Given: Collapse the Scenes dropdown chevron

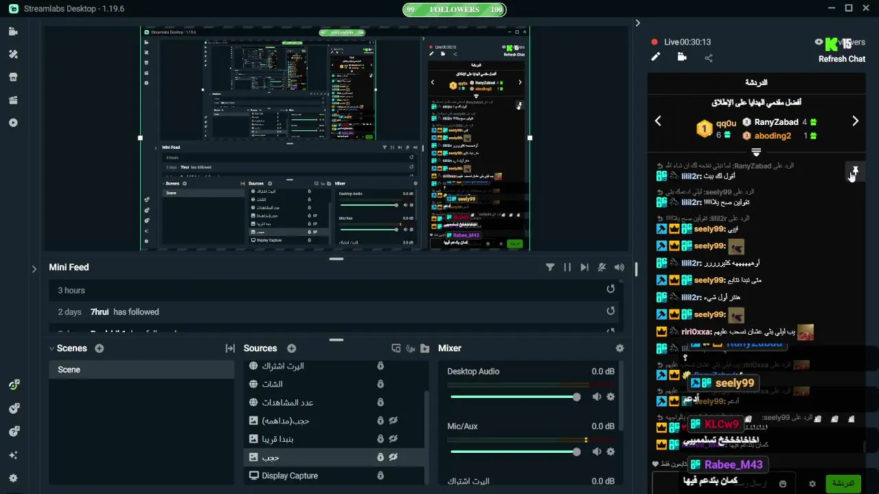Looking at the screenshot, I should 52,349.
